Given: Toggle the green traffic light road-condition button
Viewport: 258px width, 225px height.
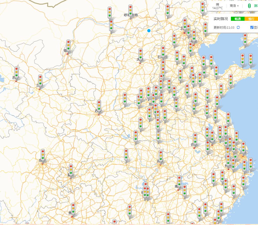Looking at the screenshot, I should tap(249, 6).
